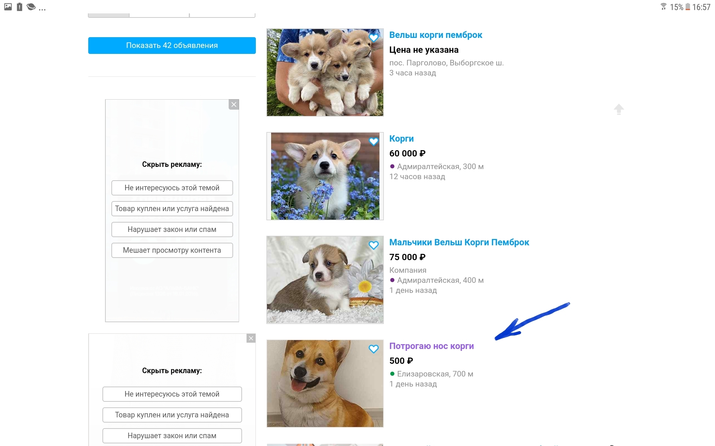Open three corgi puppies thumbnail
The height and width of the screenshot is (446, 715).
point(325,72)
